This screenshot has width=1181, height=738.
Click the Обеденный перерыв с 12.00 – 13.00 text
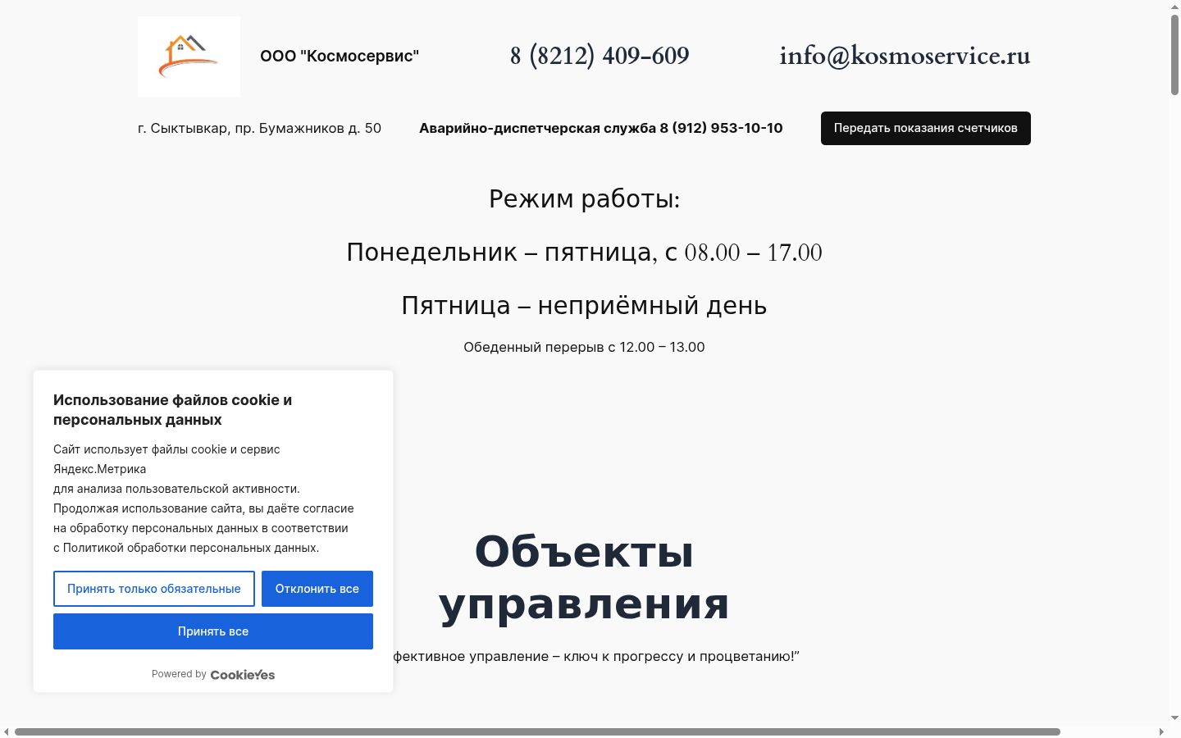[584, 347]
